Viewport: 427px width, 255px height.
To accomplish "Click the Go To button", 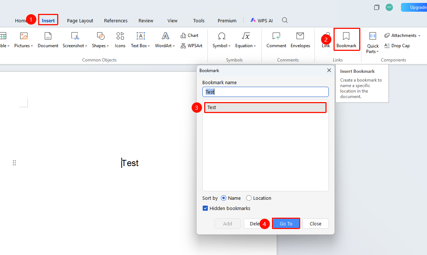I will click(286, 224).
